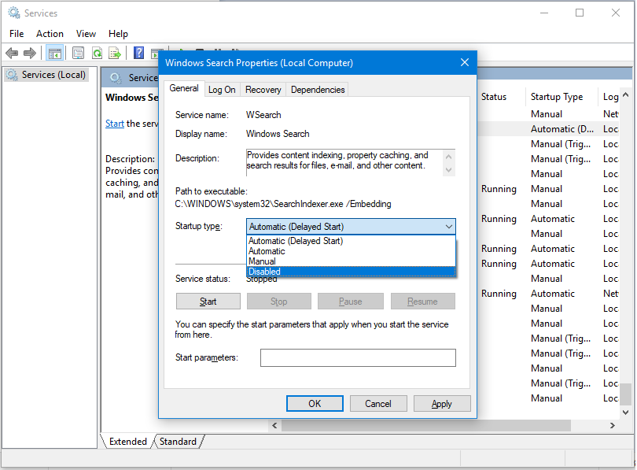Image resolution: width=637 pixels, height=470 pixels.
Task: Sort by Log On column header
Action: 609,97
